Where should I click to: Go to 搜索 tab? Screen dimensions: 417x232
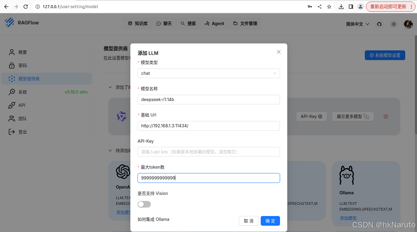pos(188,24)
